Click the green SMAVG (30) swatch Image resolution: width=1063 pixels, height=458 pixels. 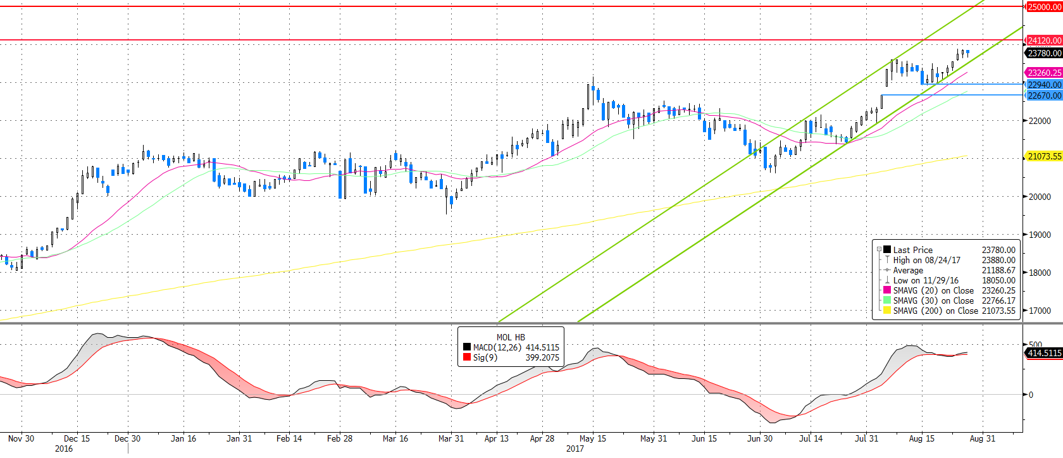click(x=887, y=300)
